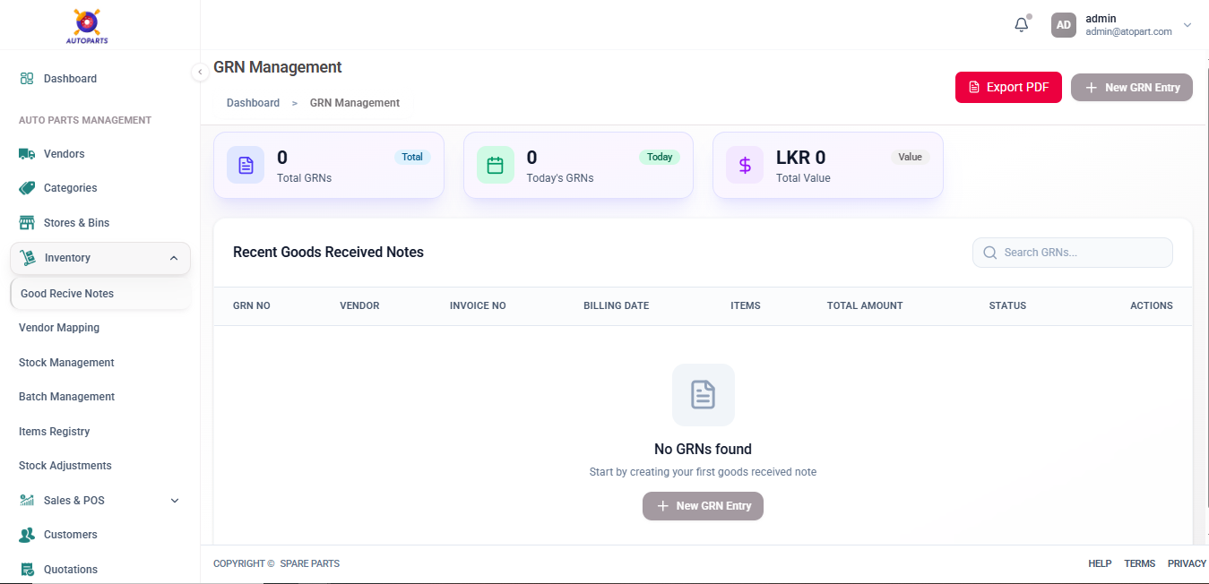
Task: Click the empty-state document icon
Action: pos(703,394)
